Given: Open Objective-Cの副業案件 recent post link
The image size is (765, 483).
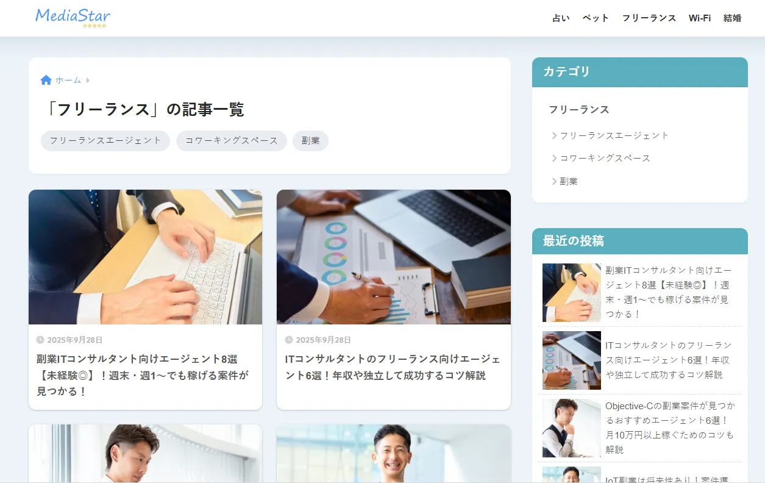Looking at the screenshot, I should [670, 428].
